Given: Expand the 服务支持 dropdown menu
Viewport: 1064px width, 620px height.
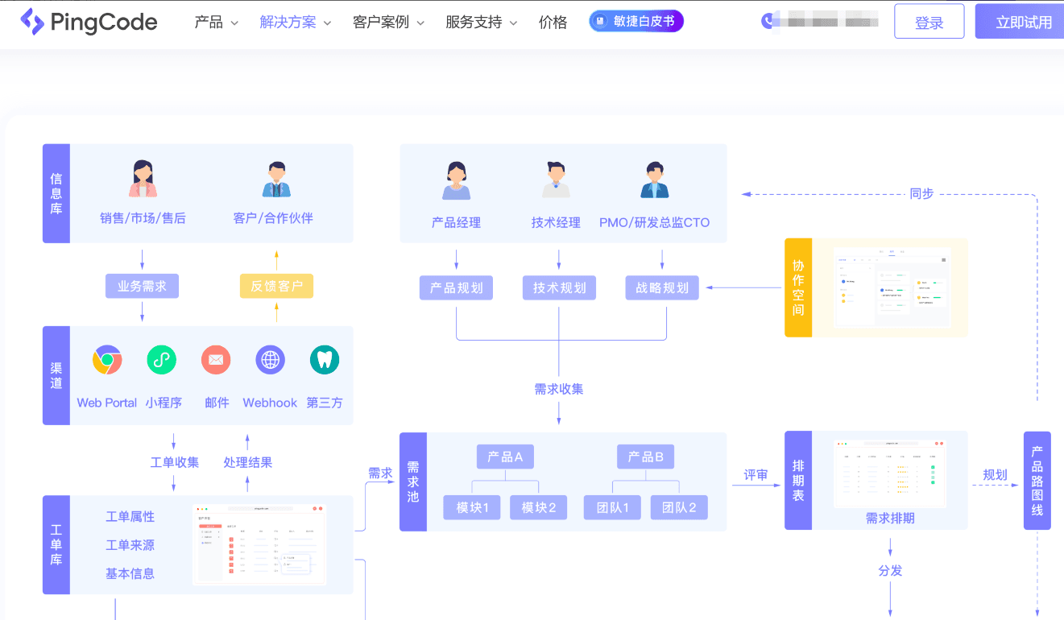Looking at the screenshot, I should (482, 23).
